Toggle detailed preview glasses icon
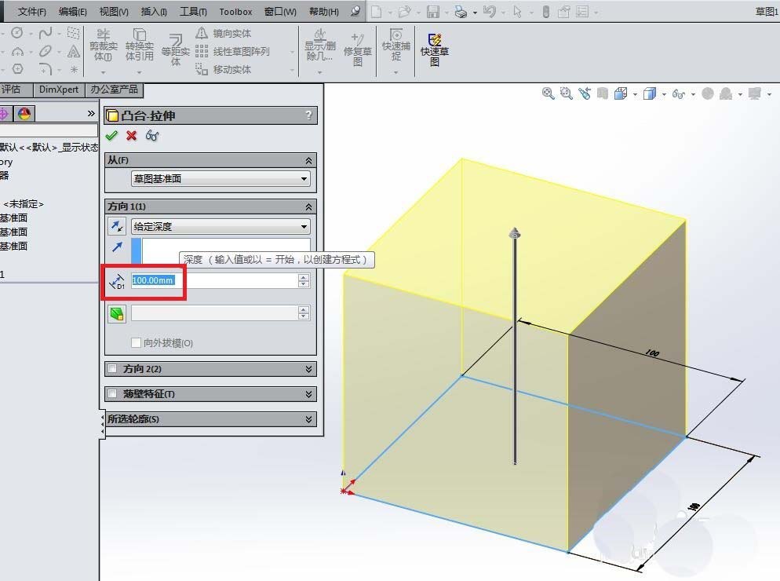The width and height of the screenshot is (780, 581). pyautogui.click(x=152, y=135)
